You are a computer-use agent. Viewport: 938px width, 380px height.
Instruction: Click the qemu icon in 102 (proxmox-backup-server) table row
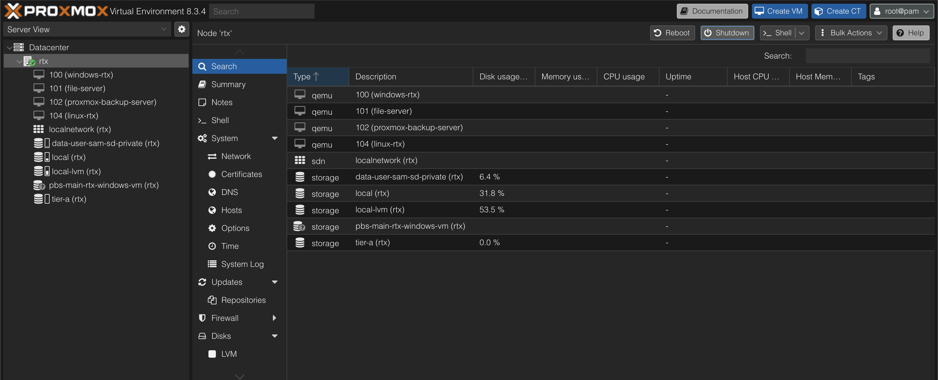pos(300,127)
